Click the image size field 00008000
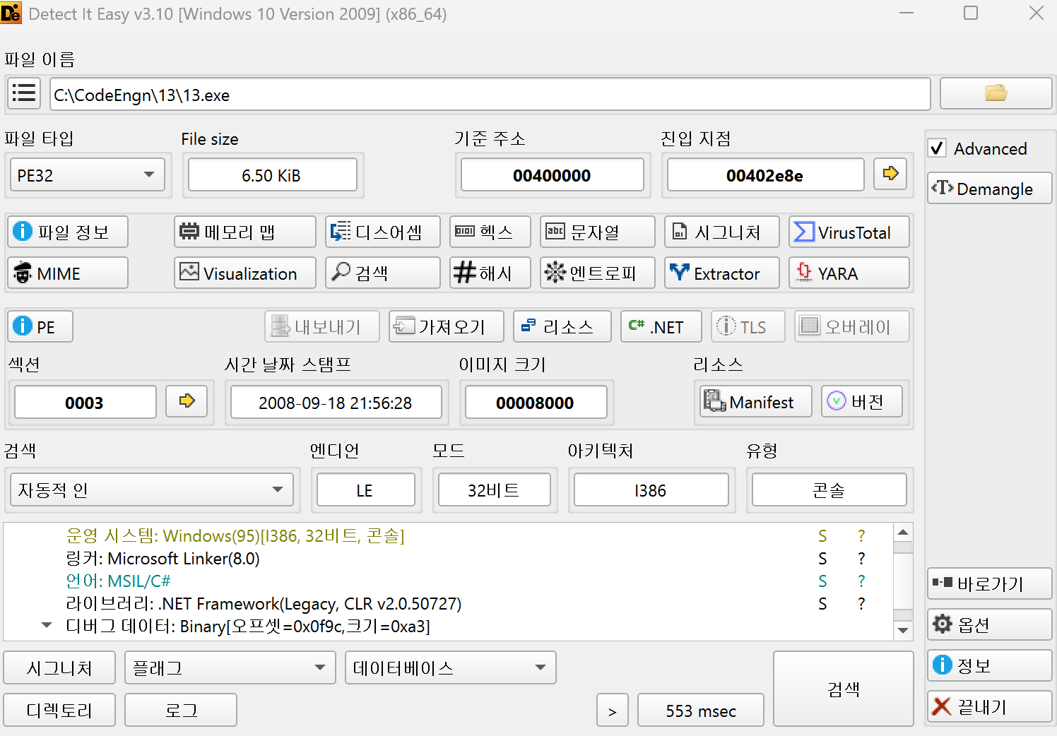 coord(535,403)
